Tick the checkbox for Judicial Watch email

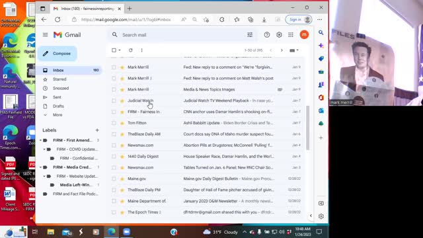(114, 100)
